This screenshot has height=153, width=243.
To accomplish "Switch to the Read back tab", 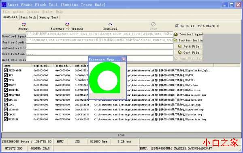I will coord(28,17).
